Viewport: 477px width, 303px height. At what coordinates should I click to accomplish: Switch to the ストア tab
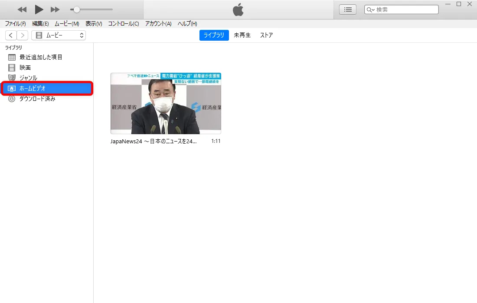(x=266, y=35)
